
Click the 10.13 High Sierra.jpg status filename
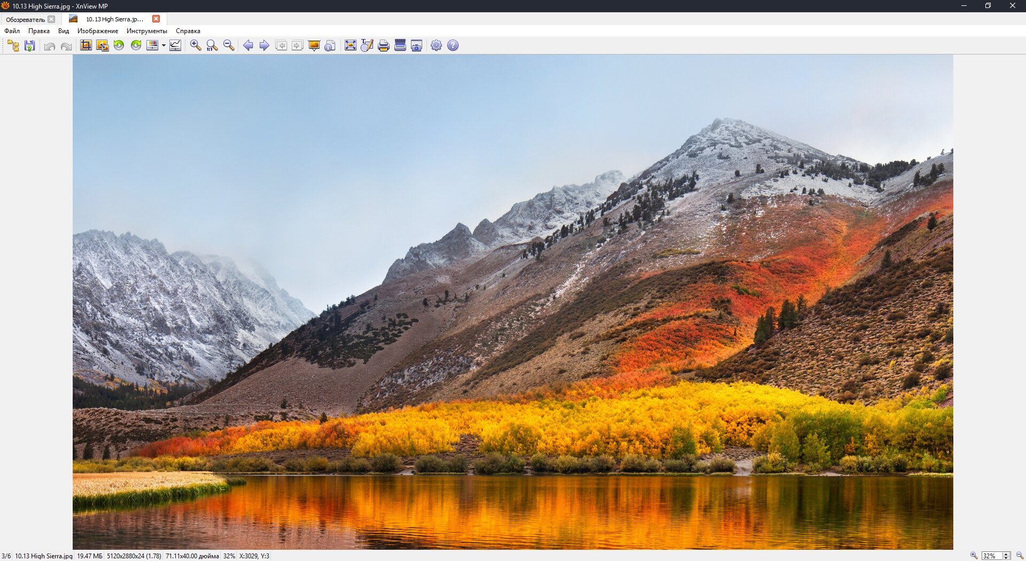pyautogui.click(x=44, y=556)
